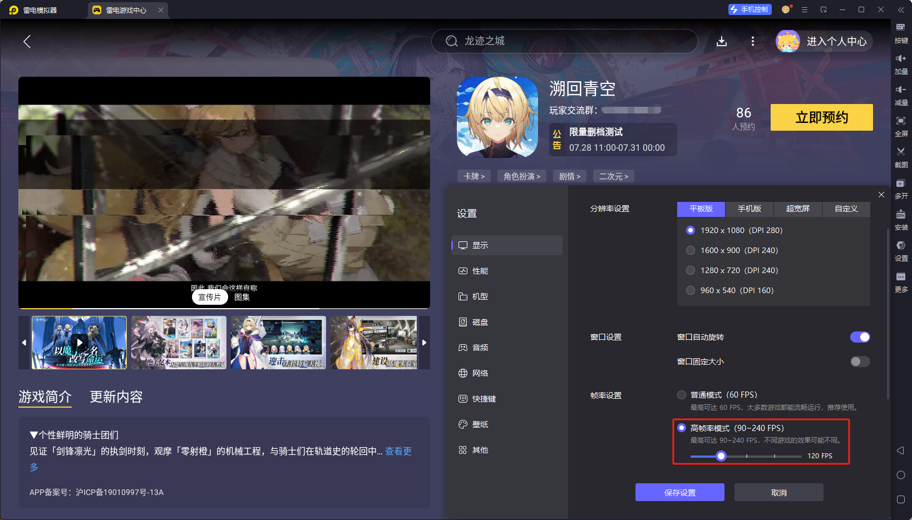This screenshot has width=912, height=520.
Task: Click the user avatar icon
Action: click(x=788, y=41)
